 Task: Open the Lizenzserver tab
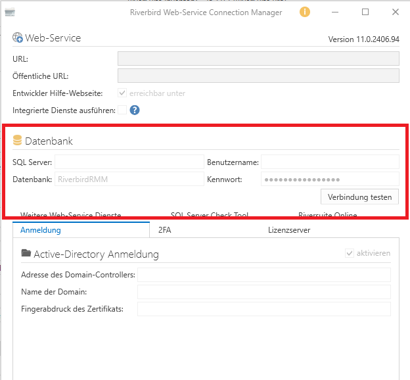click(x=289, y=230)
